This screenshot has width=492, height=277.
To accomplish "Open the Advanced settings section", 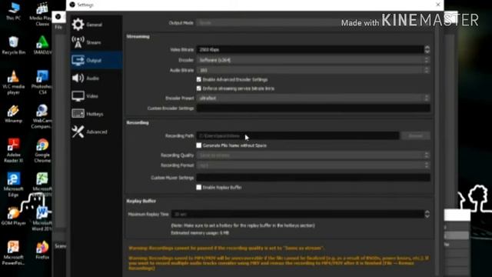I will (96, 132).
